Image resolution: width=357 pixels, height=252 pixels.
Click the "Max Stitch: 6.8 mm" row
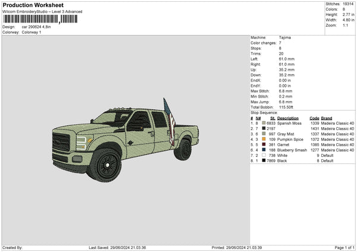point(271,91)
